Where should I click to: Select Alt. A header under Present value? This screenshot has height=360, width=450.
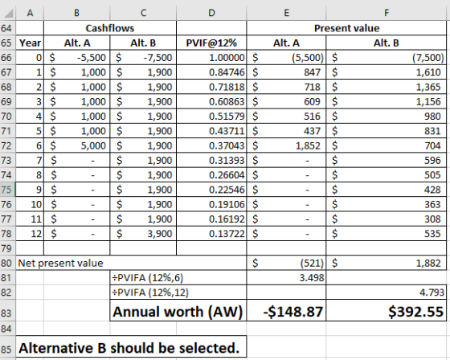point(286,43)
